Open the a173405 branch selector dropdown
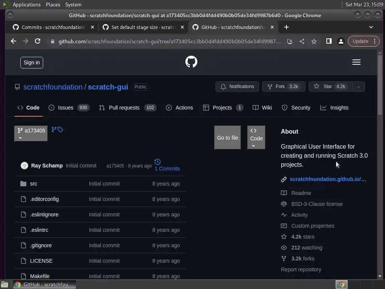This screenshot has width=385, height=289. pyautogui.click(x=31, y=134)
